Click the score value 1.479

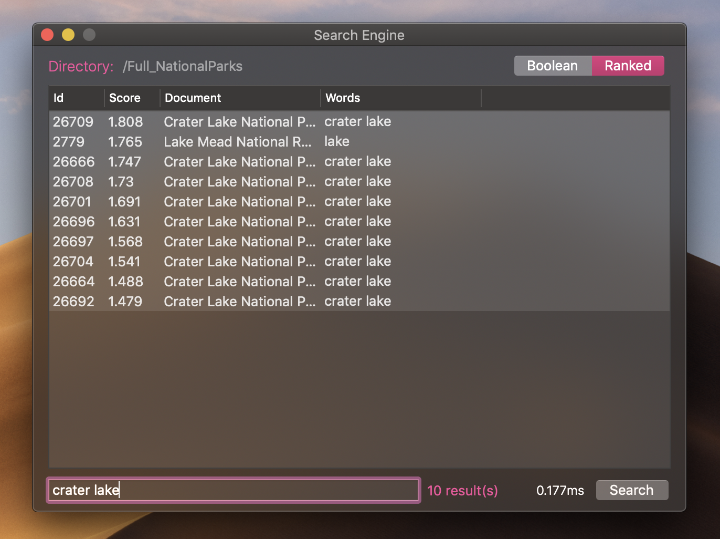pos(125,302)
